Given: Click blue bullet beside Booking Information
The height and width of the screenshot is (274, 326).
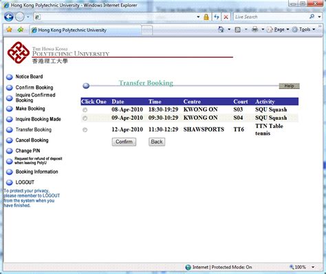Looking at the screenshot, I should point(10,172).
